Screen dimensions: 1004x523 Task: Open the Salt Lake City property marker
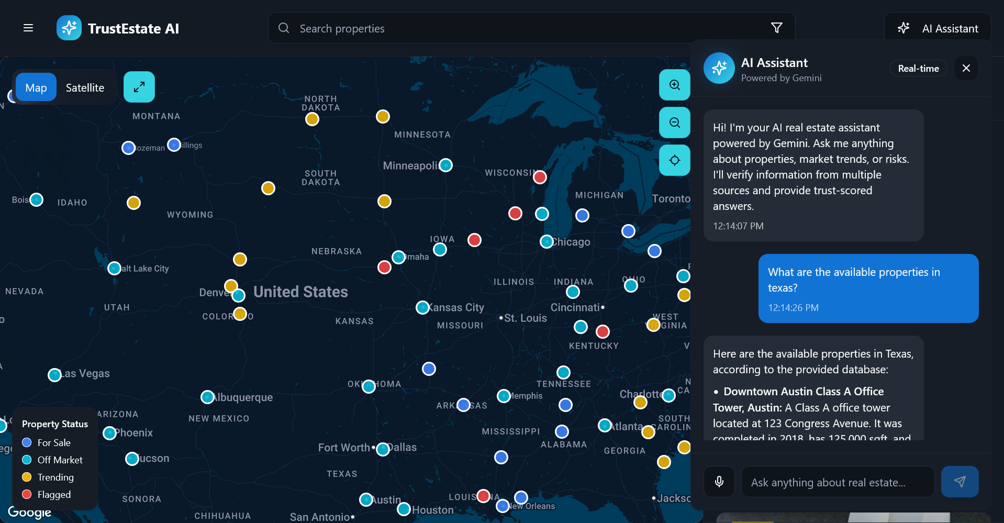pyautogui.click(x=114, y=268)
